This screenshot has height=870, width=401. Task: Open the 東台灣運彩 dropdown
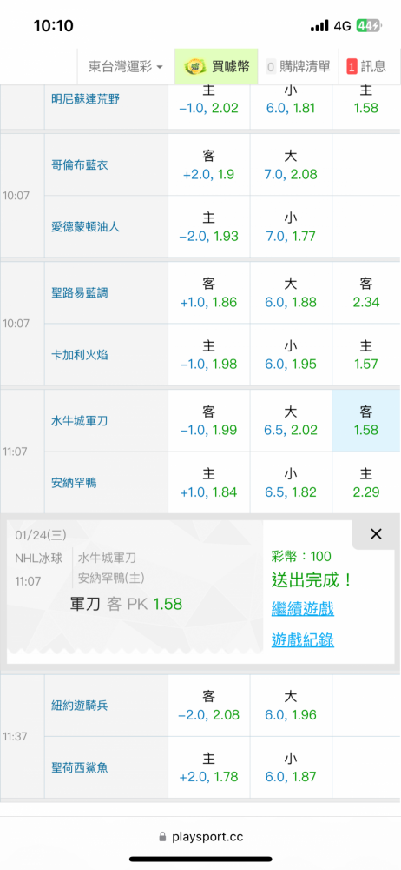pos(126,67)
